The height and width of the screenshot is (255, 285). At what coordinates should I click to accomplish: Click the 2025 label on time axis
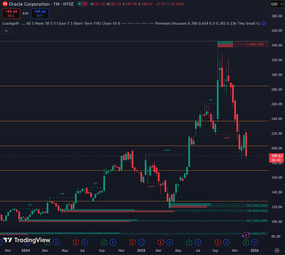click(x=141, y=250)
